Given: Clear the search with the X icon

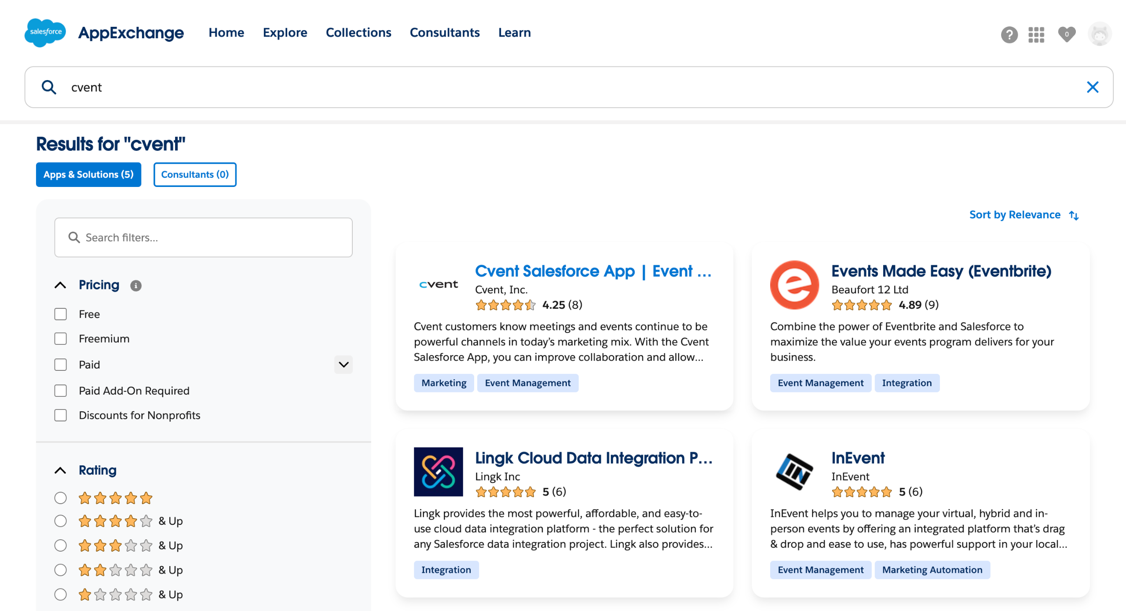Looking at the screenshot, I should [x=1092, y=87].
